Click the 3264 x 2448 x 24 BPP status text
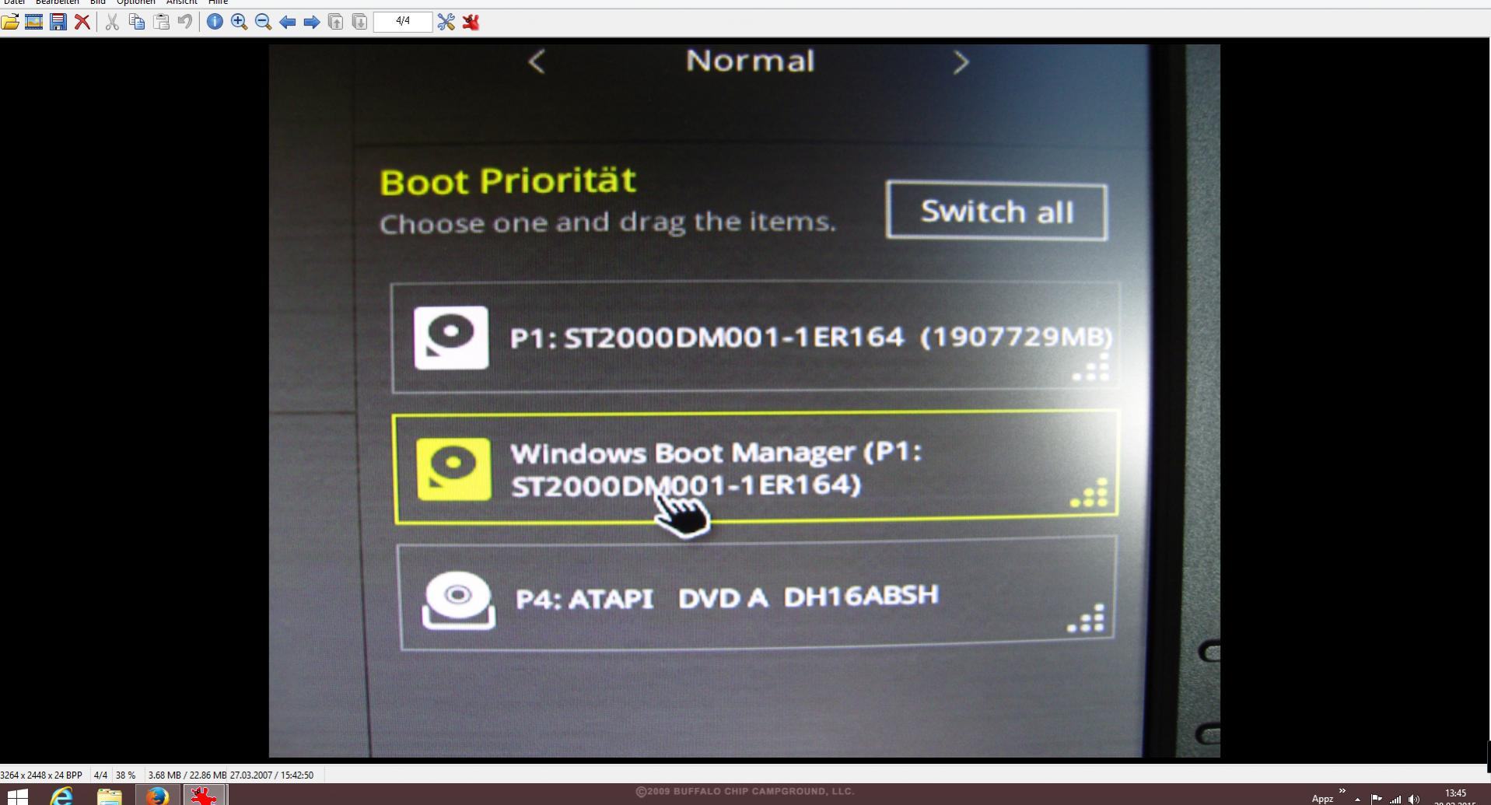This screenshot has height=805, width=1491. [41, 775]
